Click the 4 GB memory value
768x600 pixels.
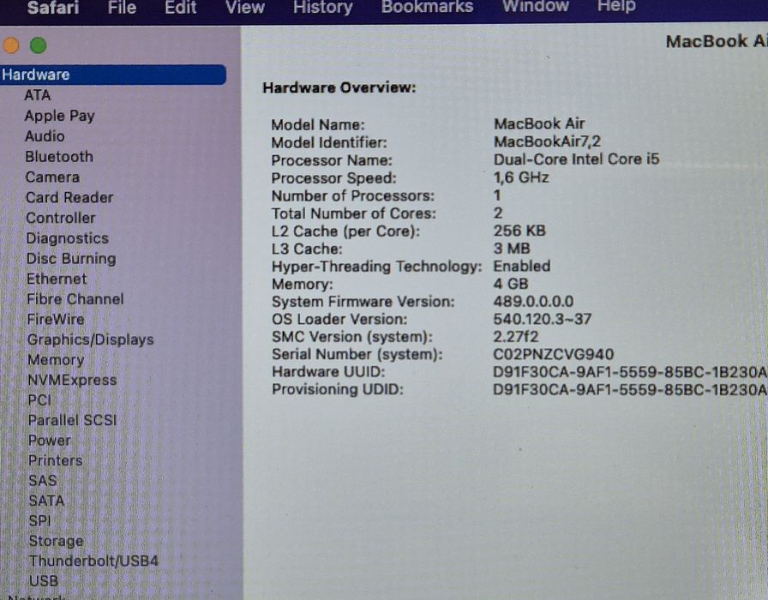point(510,284)
